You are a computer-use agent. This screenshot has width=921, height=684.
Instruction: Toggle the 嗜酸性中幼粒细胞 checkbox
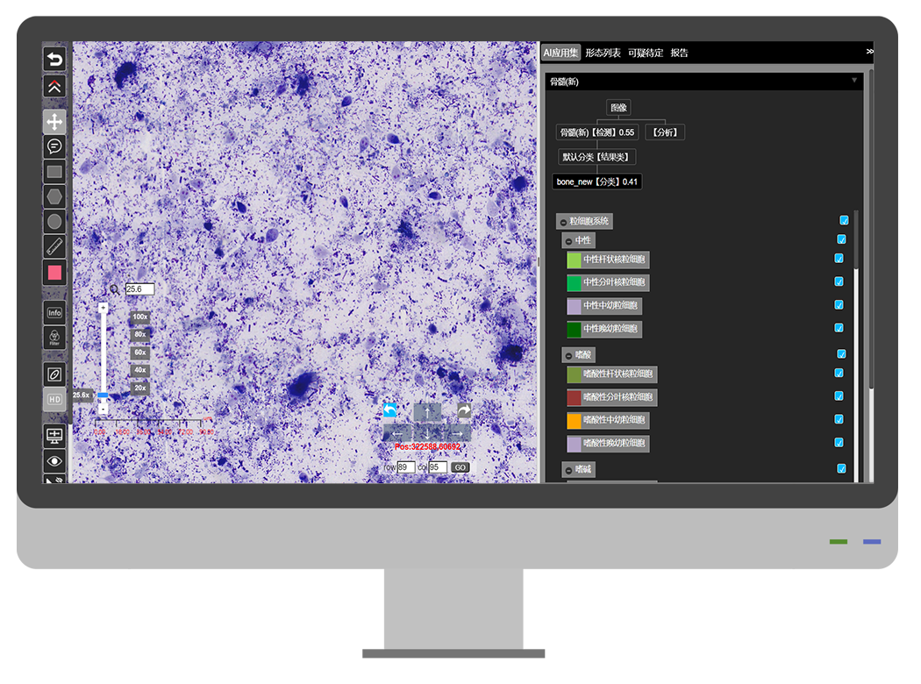pos(839,419)
